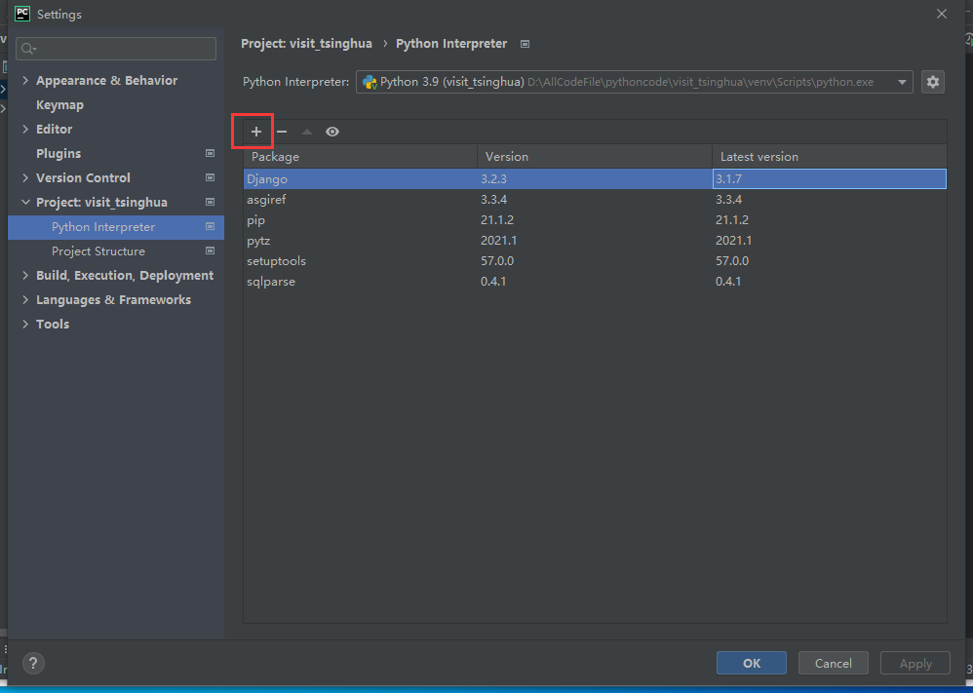The image size is (973, 693).
Task: Expand the Version Control section
Action: pyautogui.click(x=25, y=178)
